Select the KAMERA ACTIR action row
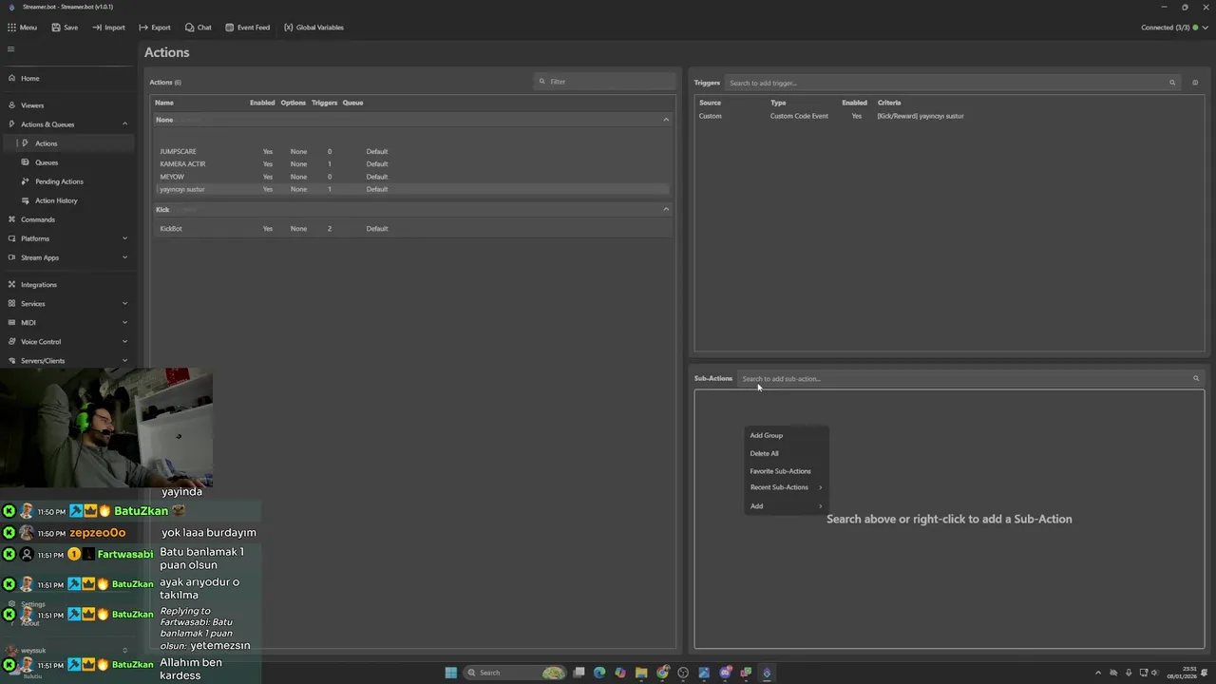Viewport: 1216px width, 684px height. click(x=411, y=164)
